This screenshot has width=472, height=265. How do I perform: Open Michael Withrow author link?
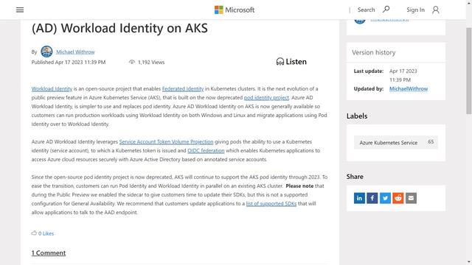[x=75, y=52]
